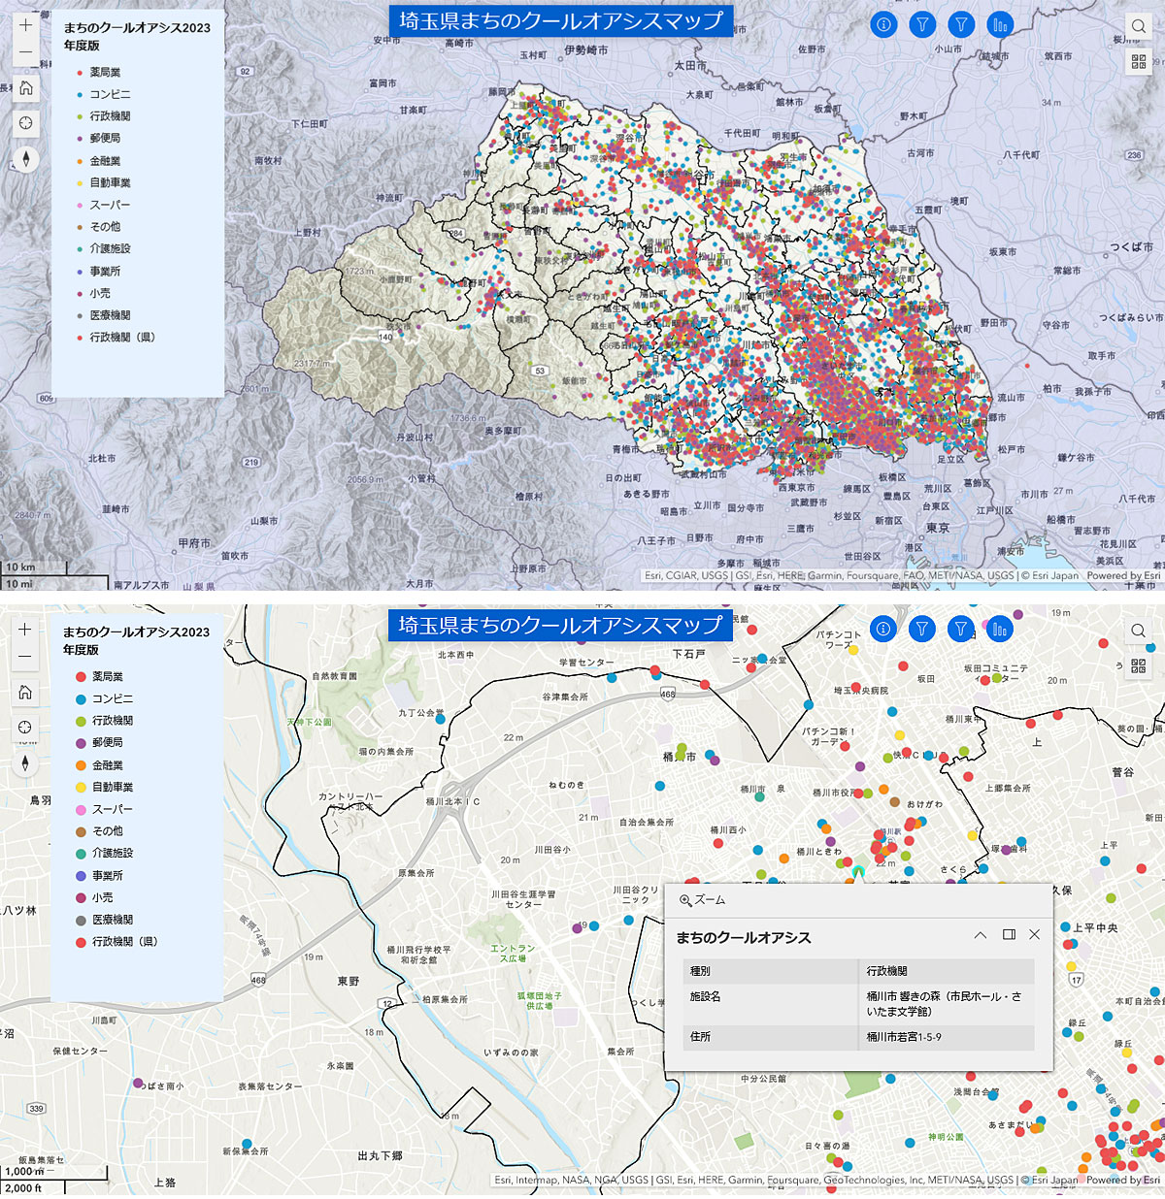The image size is (1165, 1199).
Task: Open the info panel on upper map
Action: click(883, 25)
